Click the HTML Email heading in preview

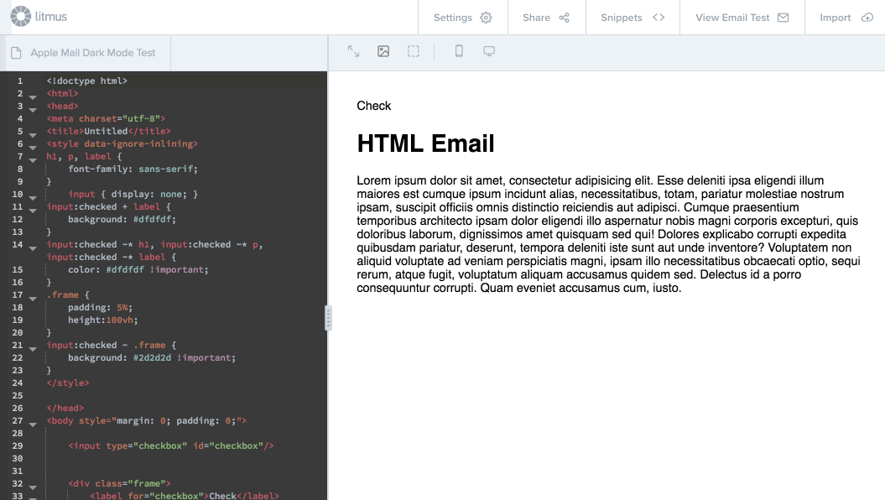(x=425, y=143)
